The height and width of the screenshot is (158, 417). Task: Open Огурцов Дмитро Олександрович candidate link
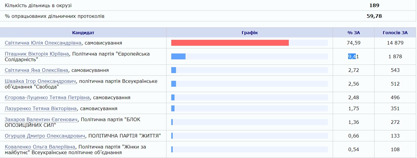point(45,136)
